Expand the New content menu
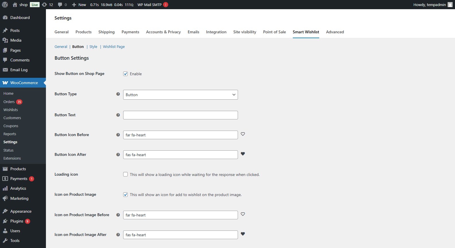This screenshot has width=455, height=248. (79, 5)
